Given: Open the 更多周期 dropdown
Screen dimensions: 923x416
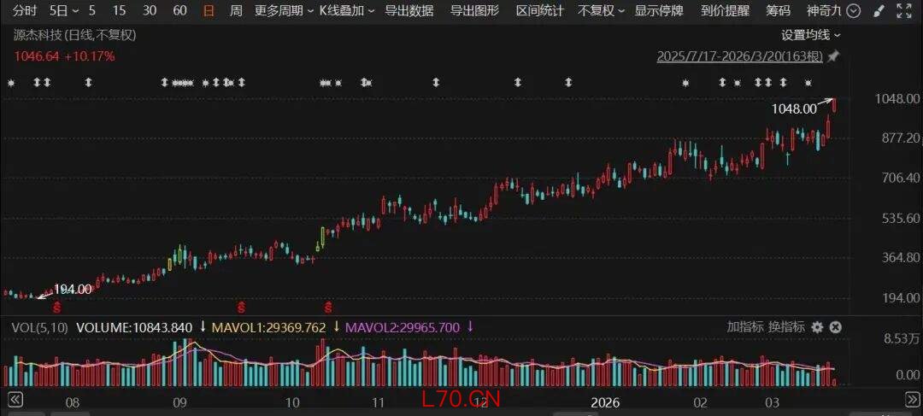Looking at the screenshot, I should (x=283, y=11).
